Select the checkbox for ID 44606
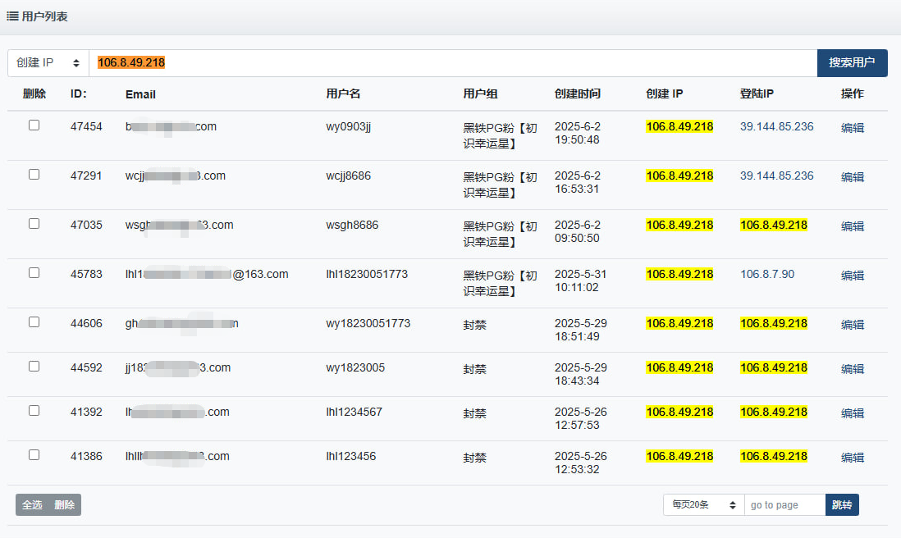Viewport: 901px width, 538px height. click(34, 322)
